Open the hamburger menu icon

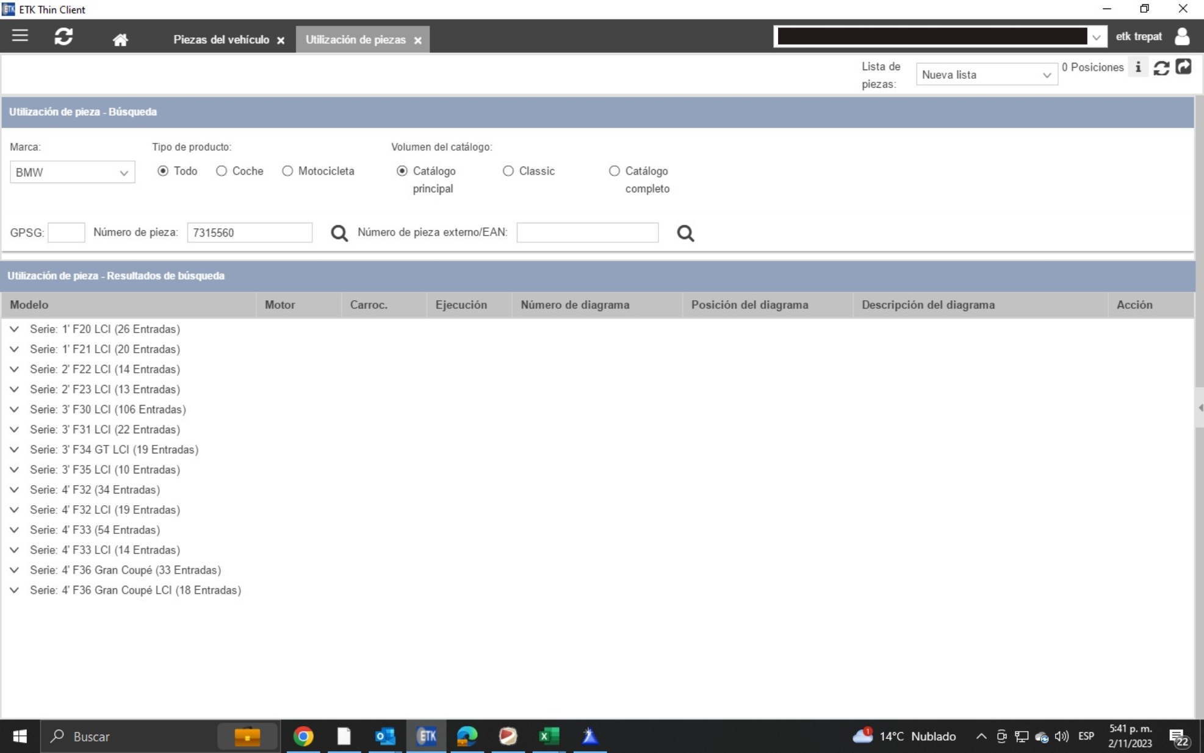[20, 36]
